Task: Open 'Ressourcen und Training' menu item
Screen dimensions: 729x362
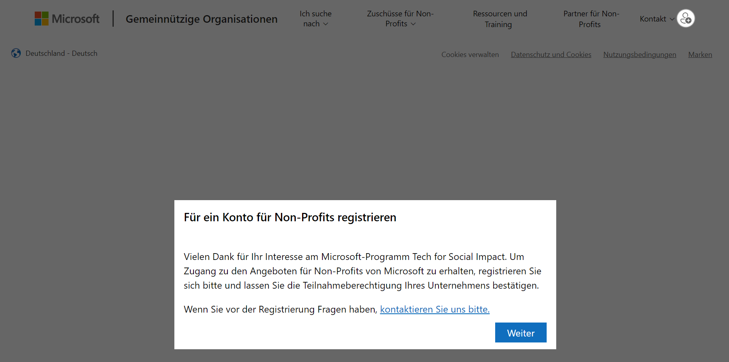Action: (500, 19)
